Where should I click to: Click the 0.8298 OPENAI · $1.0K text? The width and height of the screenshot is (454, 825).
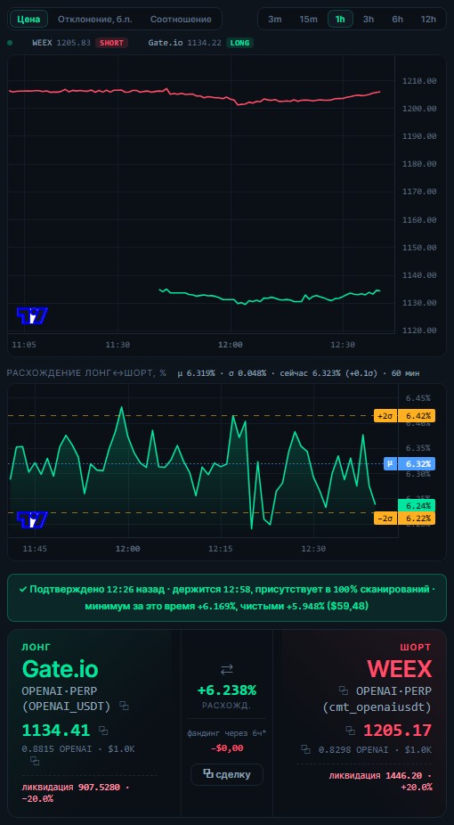tap(375, 749)
